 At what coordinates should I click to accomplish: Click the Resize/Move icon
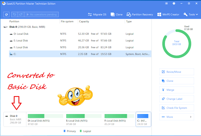click(x=163, y=72)
